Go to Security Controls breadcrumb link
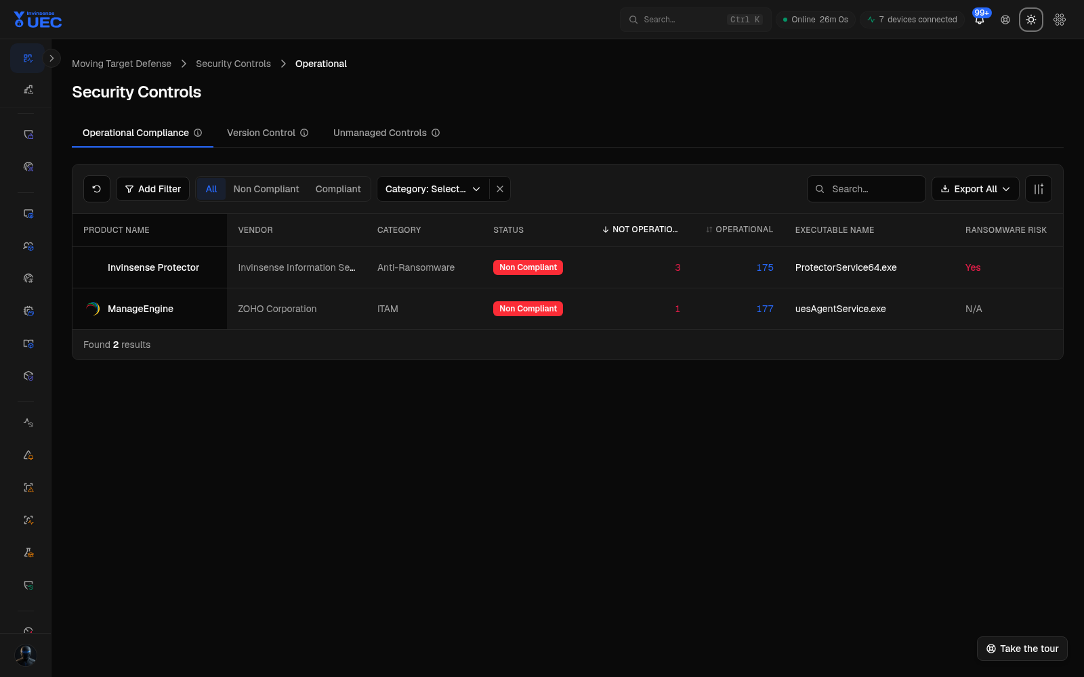 coord(233,64)
